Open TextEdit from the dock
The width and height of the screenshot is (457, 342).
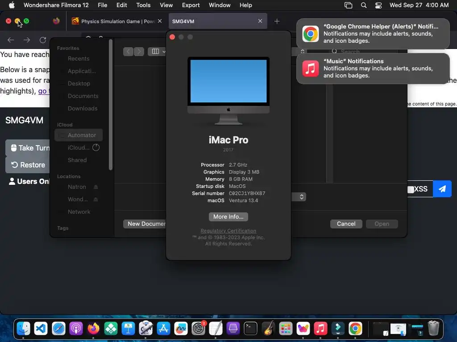tap(216, 329)
